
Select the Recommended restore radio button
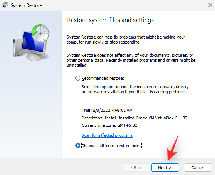(78, 78)
